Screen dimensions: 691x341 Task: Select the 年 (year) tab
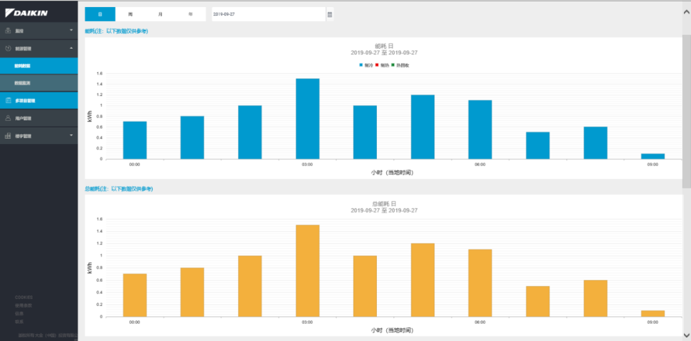[191, 14]
